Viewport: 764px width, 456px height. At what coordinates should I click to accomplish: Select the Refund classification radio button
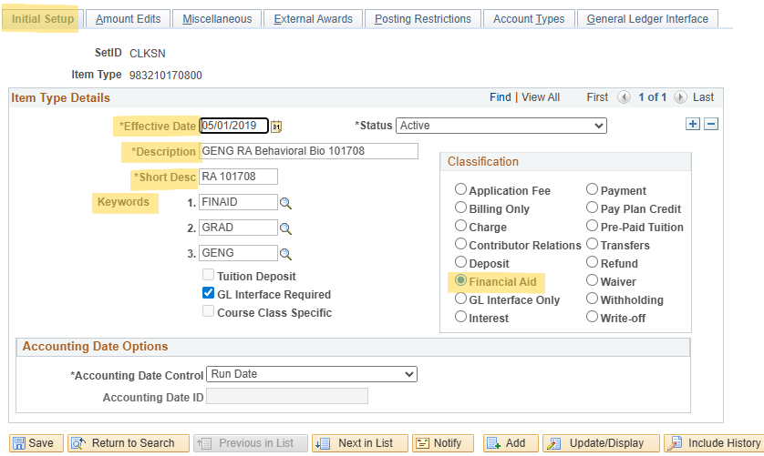point(593,263)
